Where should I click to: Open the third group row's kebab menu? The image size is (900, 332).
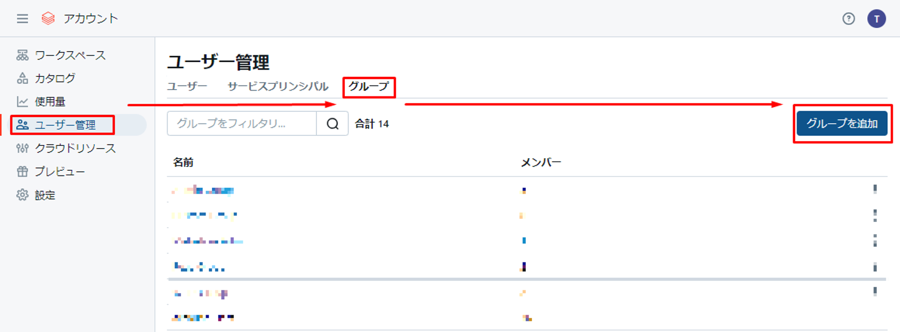pos(875,240)
